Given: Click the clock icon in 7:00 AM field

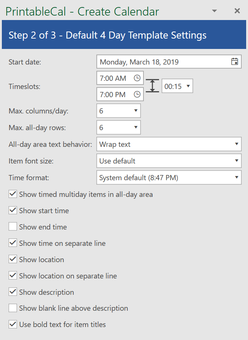Looking at the screenshot, I should click(137, 78).
